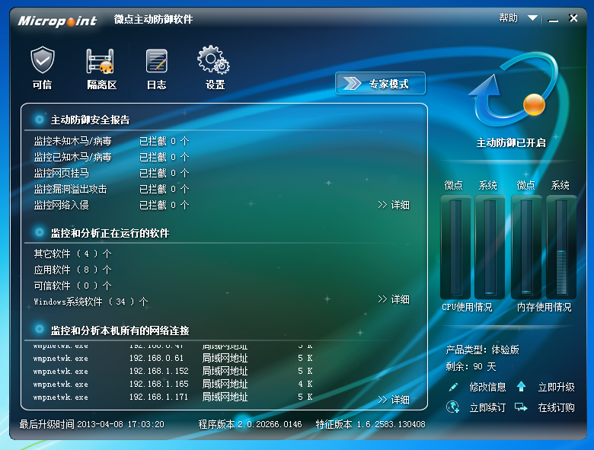594x450 pixels.
Task: Click 程序版本 2.0.20266.0146 text
Action: [251, 424]
